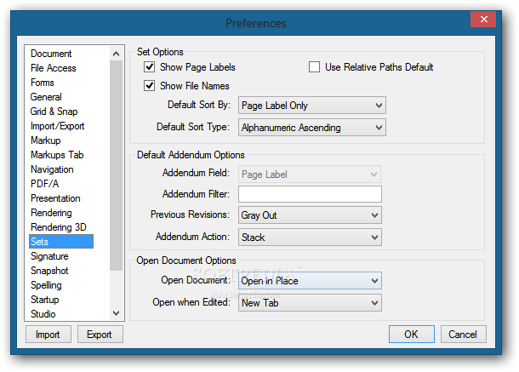Select File Access category
The height and width of the screenshot is (372, 519).
(x=54, y=68)
